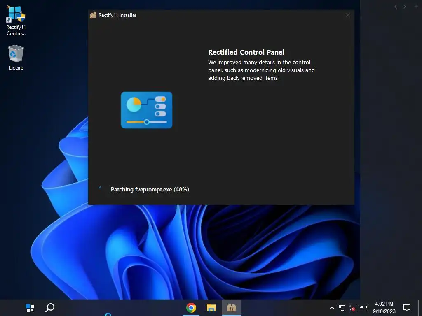This screenshot has width=422, height=316.
Task: Open the Rectify11 Control Center desktop shortcut
Action: click(16, 21)
